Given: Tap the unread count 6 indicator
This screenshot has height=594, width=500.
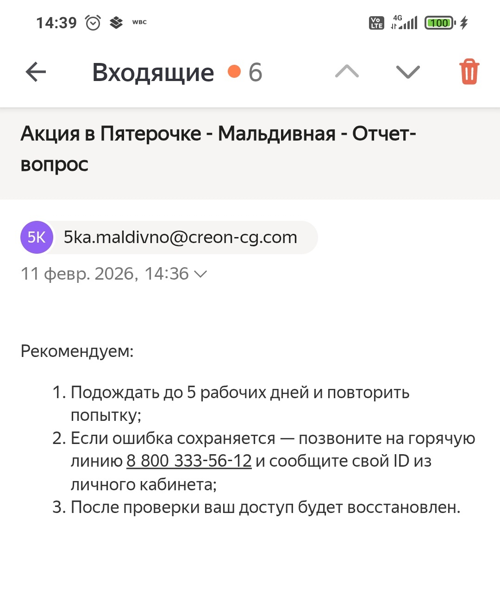Looking at the screenshot, I should (255, 72).
